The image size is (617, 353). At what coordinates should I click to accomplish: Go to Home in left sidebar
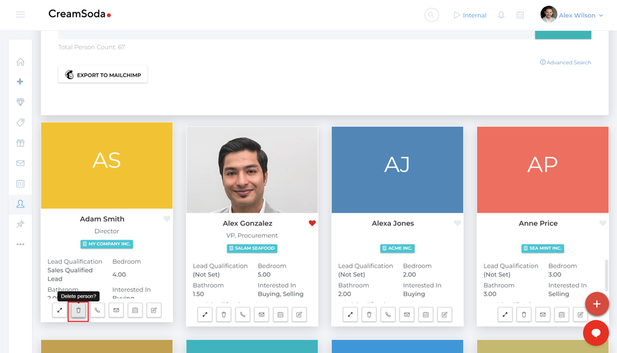[x=20, y=62]
